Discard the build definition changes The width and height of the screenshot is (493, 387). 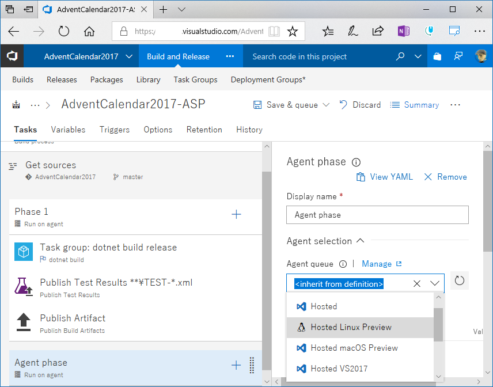(360, 105)
